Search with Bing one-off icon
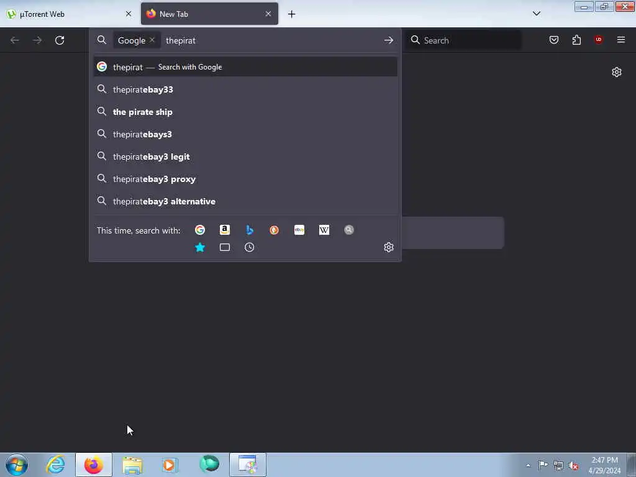 (x=250, y=230)
